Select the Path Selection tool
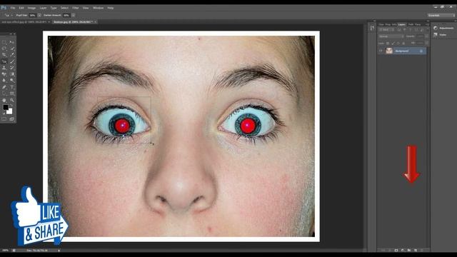The width and height of the screenshot is (457, 257). click(x=4, y=94)
